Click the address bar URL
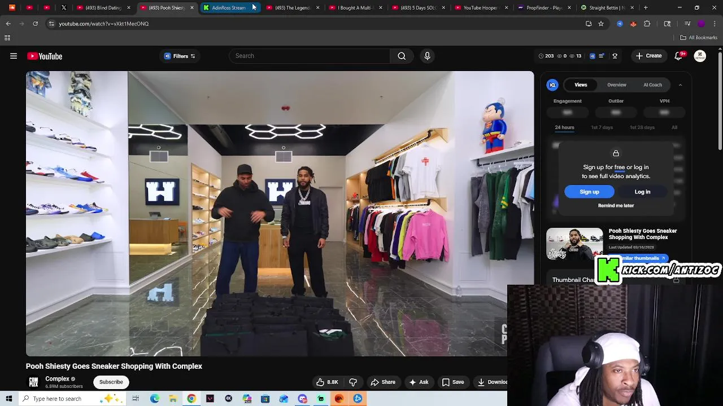This screenshot has width=723, height=406. click(104, 24)
